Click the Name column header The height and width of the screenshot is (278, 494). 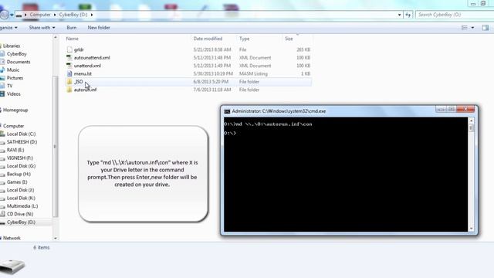point(72,39)
